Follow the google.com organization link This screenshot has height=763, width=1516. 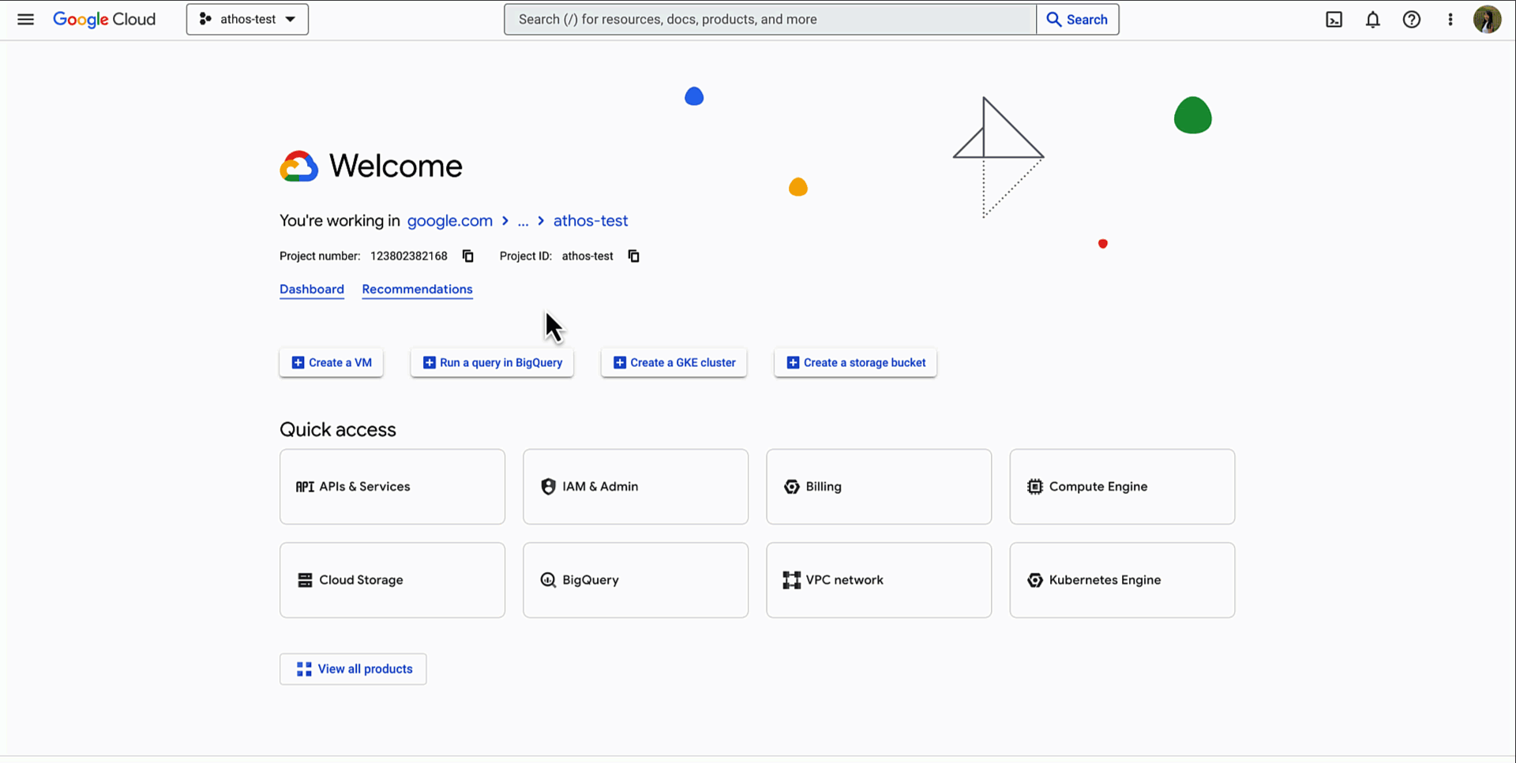point(450,221)
